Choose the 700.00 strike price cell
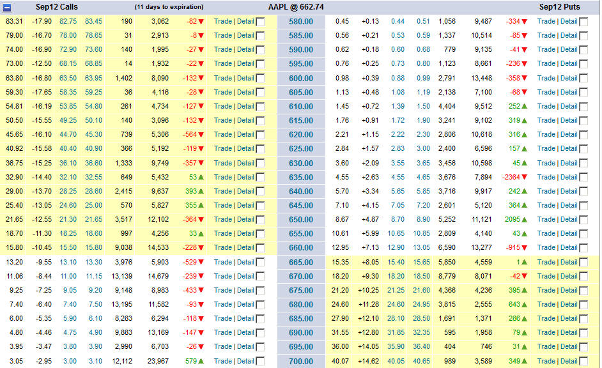The width and height of the screenshot is (602, 368). coord(301,362)
